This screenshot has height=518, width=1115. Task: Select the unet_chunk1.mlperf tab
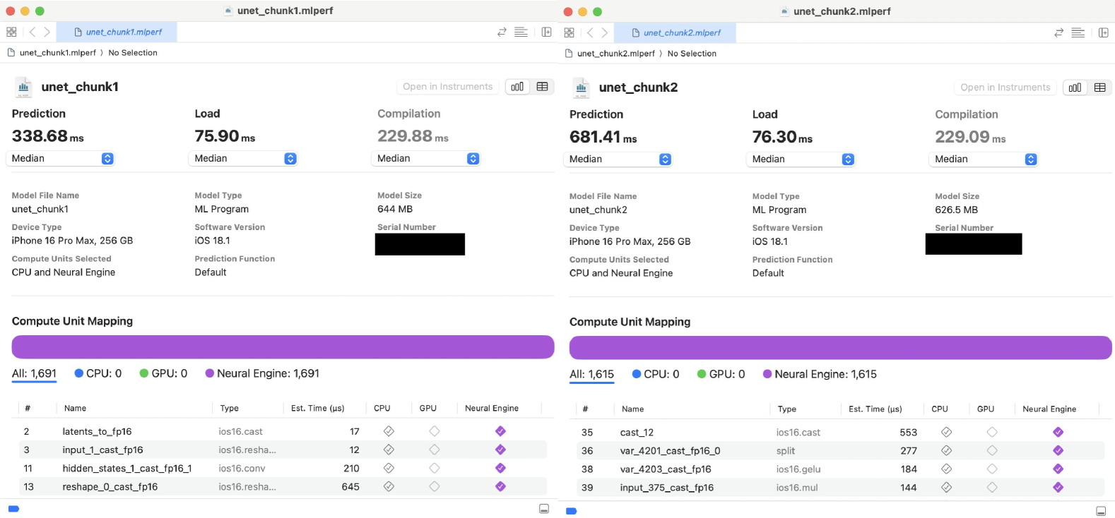pyautogui.click(x=124, y=32)
